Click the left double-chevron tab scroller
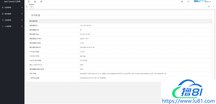 27,7
